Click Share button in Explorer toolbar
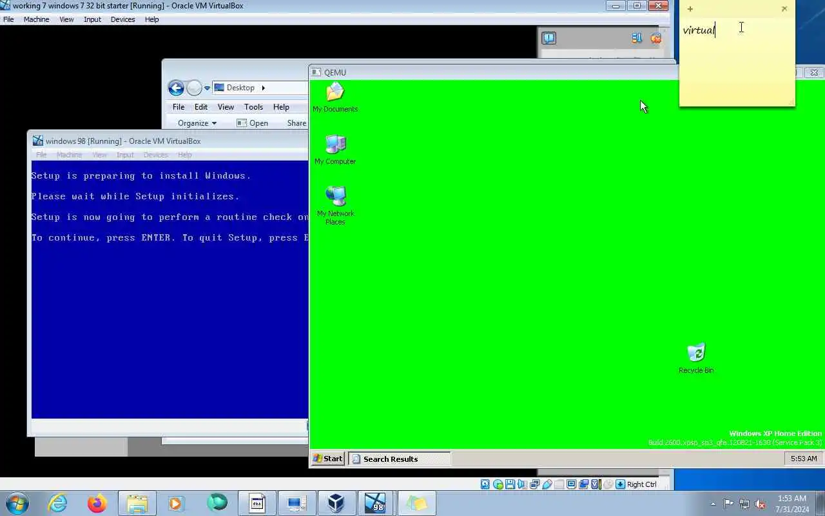825x516 pixels. coord(296,123)
